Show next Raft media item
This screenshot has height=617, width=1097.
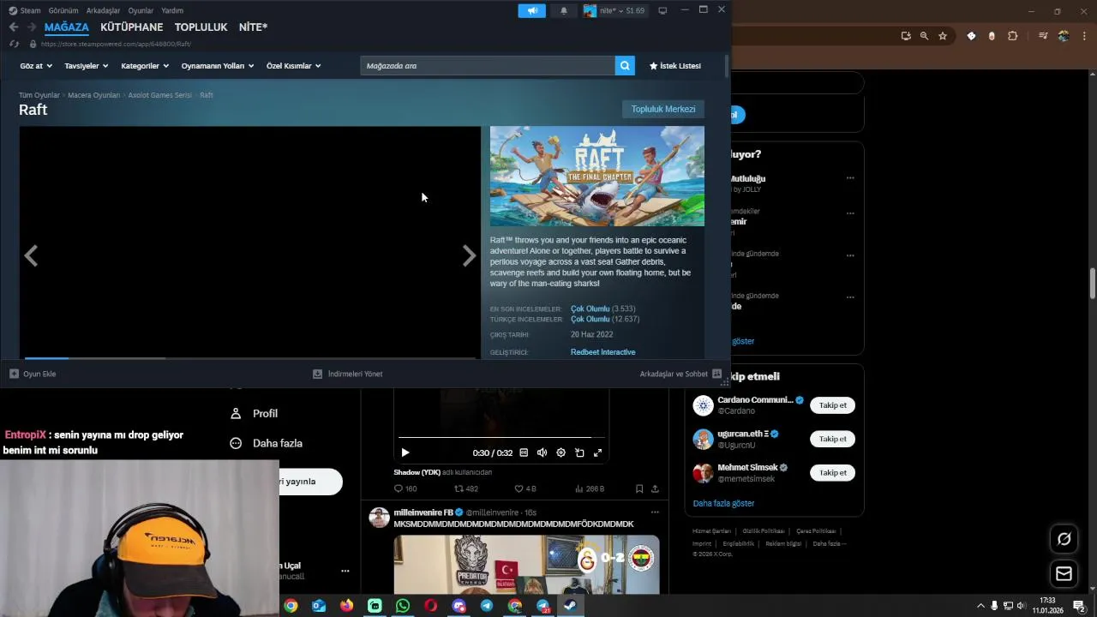click(469, 255)
